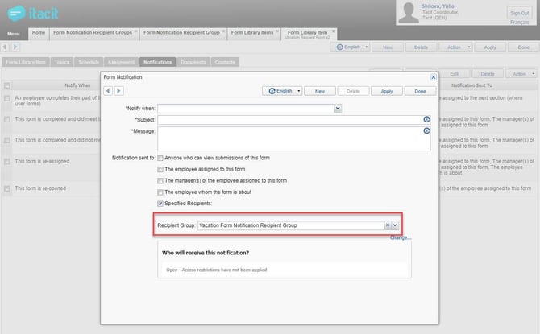
Task: Check 'The employee whom the form is about'
Action: 160,192
